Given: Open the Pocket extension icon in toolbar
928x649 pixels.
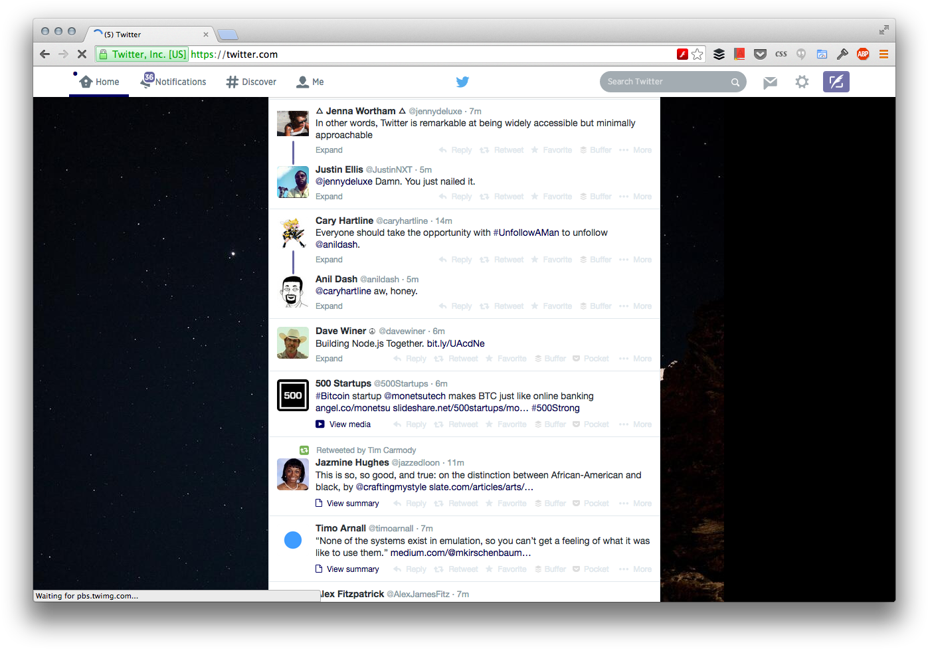Looking at the screenshot, I should [x=761, y=54].
